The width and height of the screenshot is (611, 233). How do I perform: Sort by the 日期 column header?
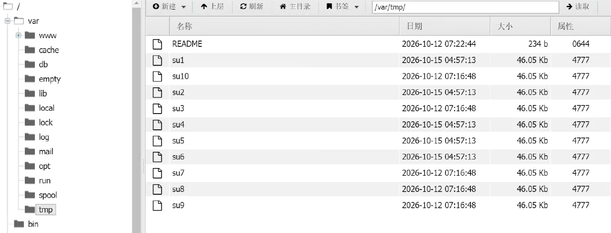444,26
